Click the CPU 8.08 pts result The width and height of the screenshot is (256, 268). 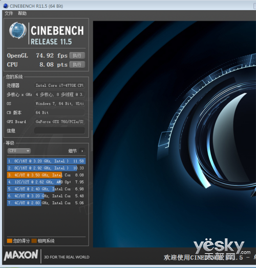53,65
